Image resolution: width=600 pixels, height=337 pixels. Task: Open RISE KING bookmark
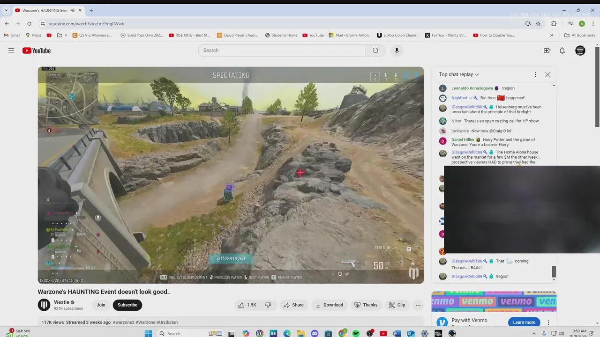(189, 35)
